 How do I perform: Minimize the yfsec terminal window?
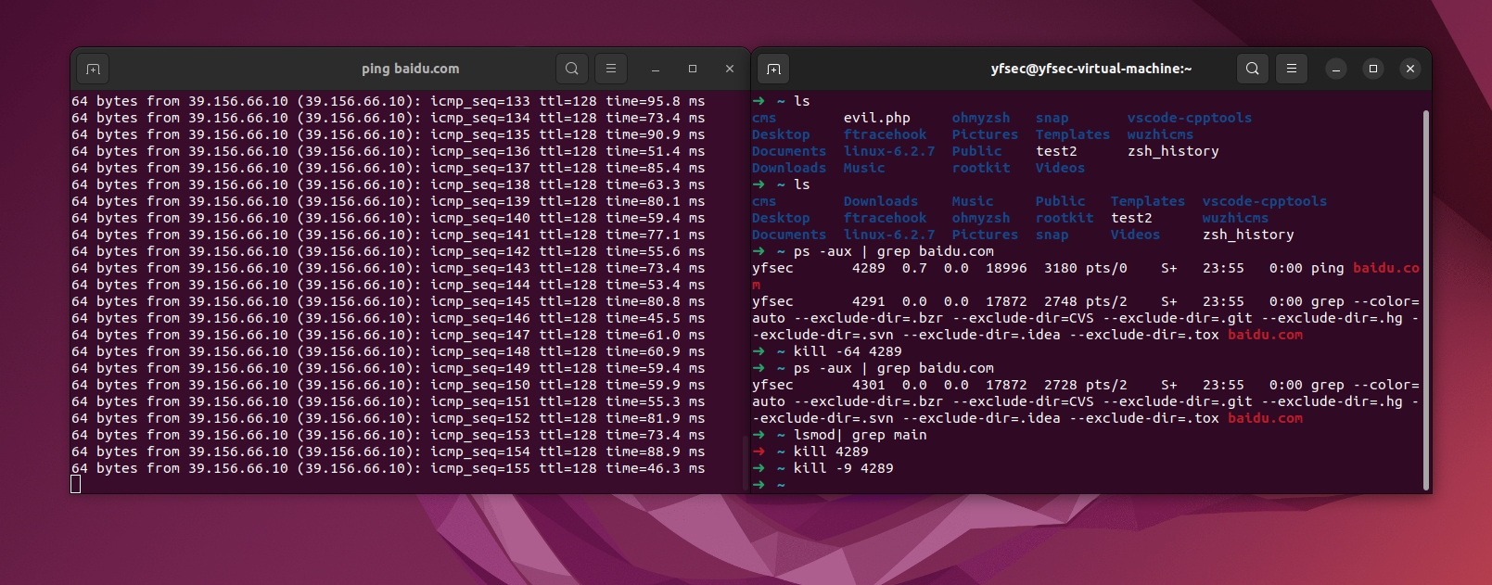click(1336, 69)
